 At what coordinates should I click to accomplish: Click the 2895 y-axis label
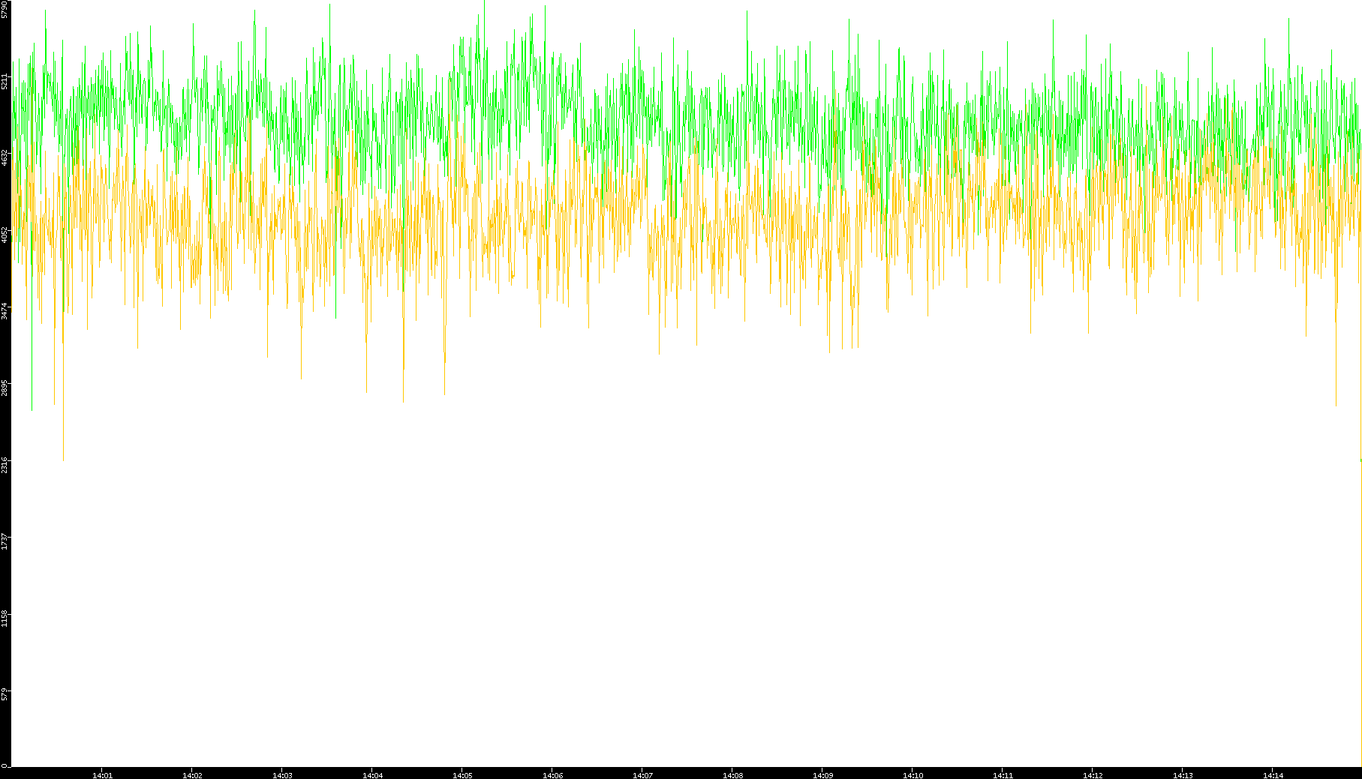[x=5, y=388]
